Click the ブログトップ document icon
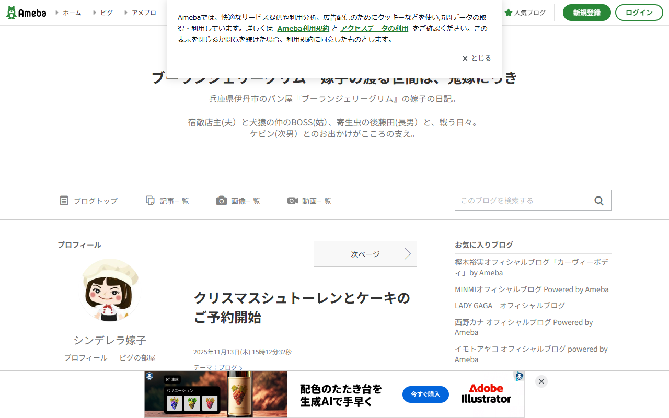 point(64,201)
